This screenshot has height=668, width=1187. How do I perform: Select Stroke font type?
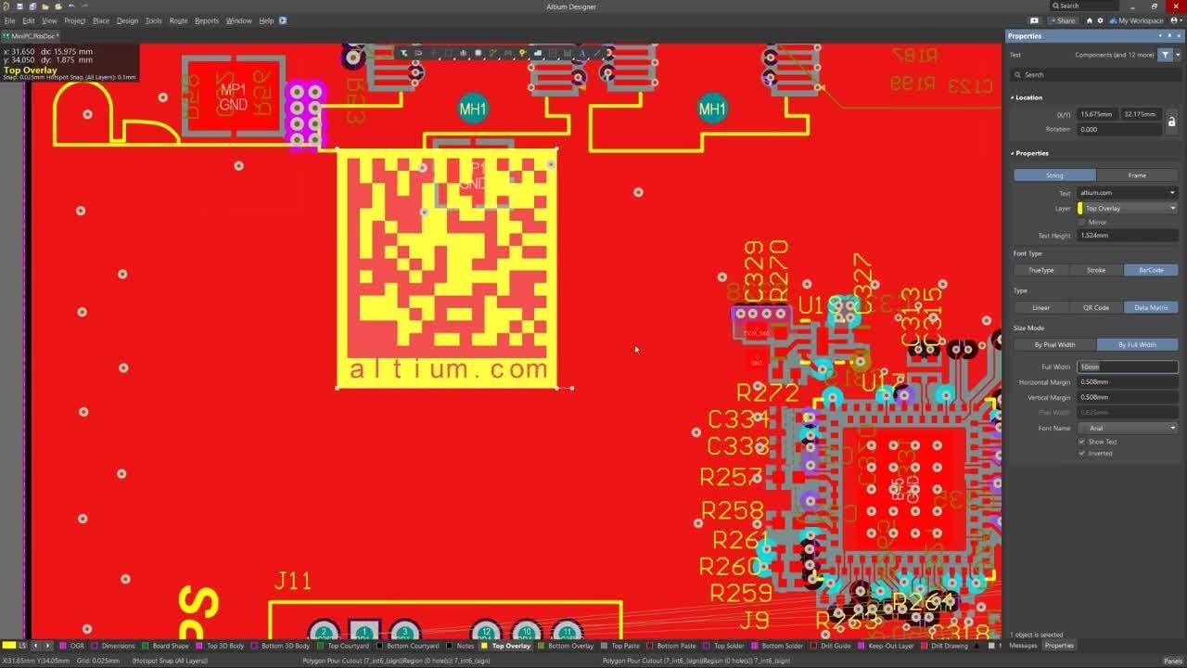point(1095,270)
